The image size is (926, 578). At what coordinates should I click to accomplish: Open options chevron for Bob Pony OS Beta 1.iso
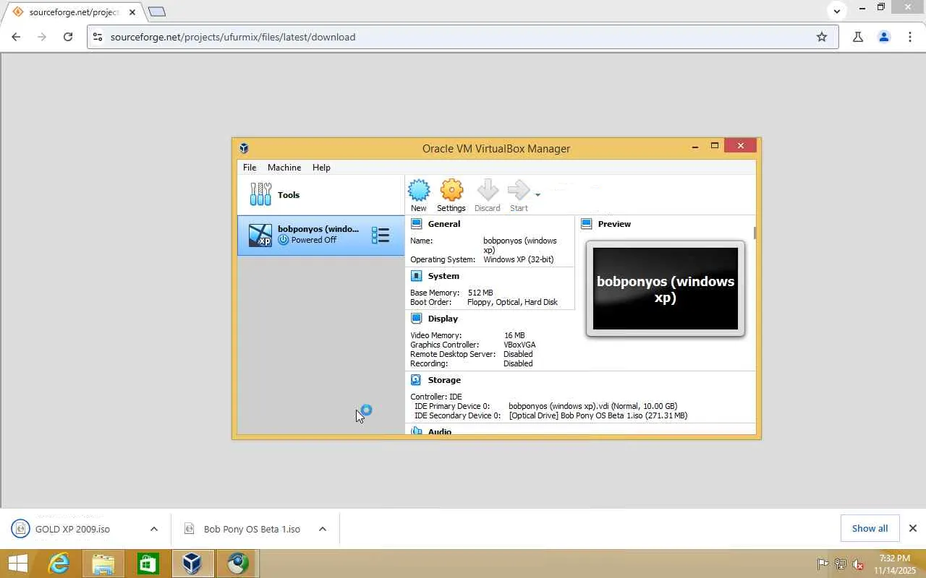click(323, 529)
